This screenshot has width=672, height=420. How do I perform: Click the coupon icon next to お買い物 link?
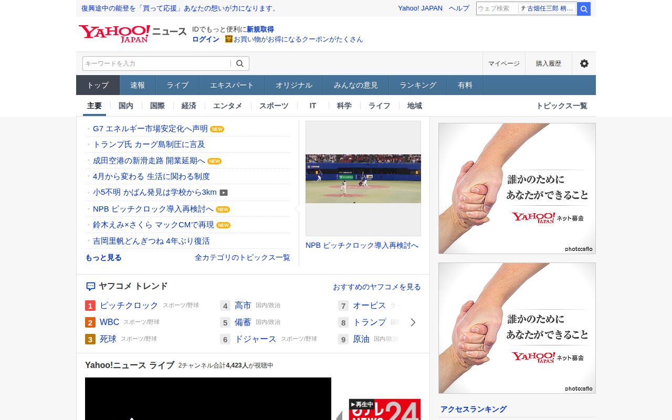pyautogui.click(x=228, y=39)
